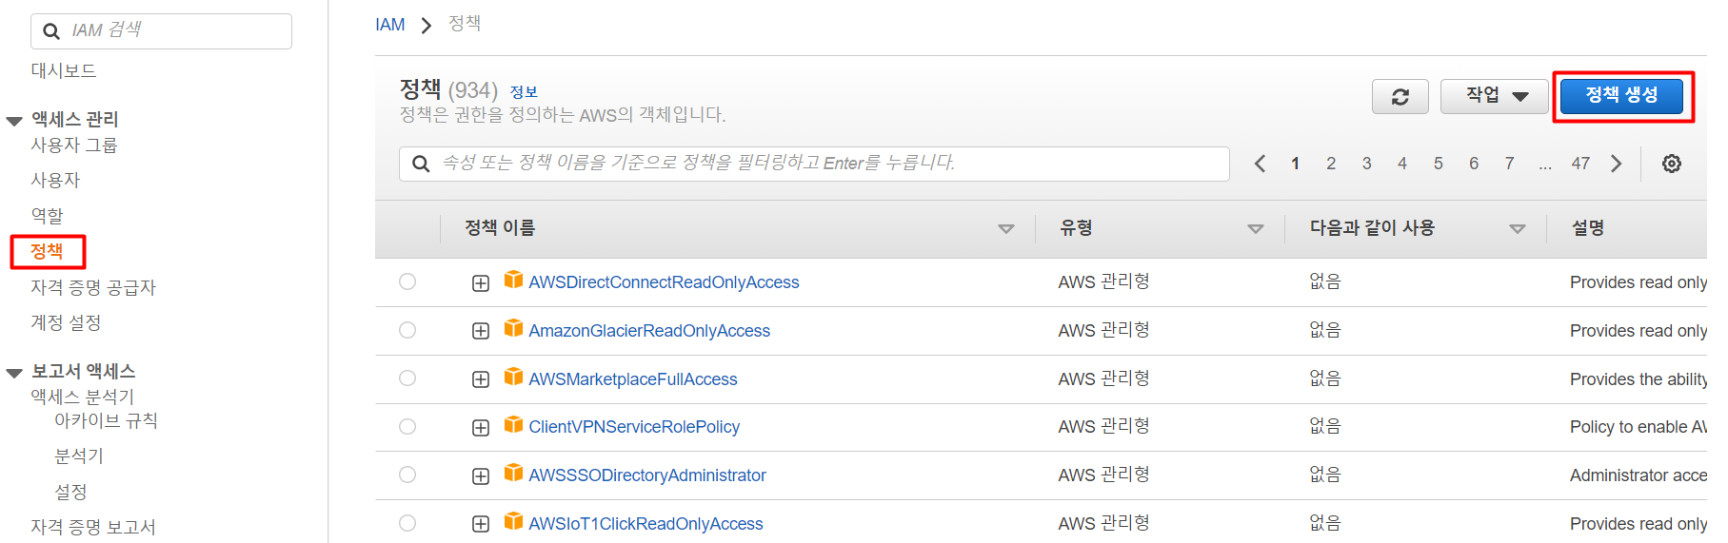Focus the policy filter input field

click(814, 164)
